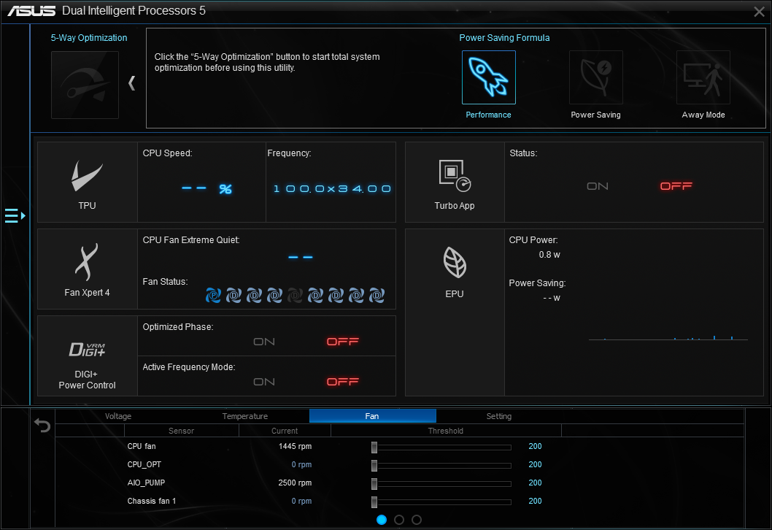Select the Fan tab

372,416
